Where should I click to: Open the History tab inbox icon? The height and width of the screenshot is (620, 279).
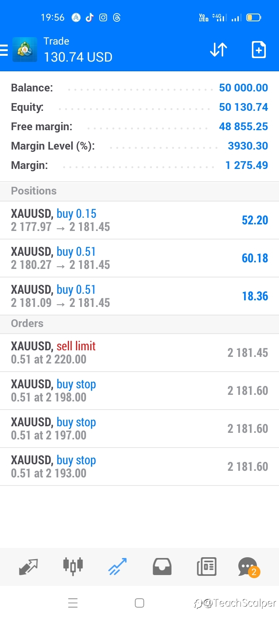click(x=162, y=567)
